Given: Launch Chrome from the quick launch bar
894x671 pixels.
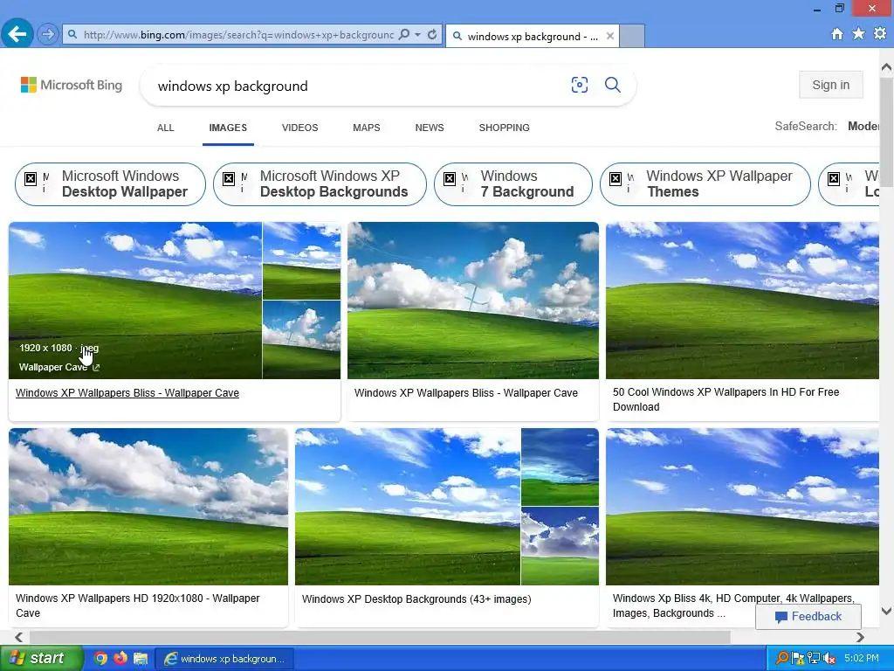Looking at the screenshot, I should click(101, 658).
